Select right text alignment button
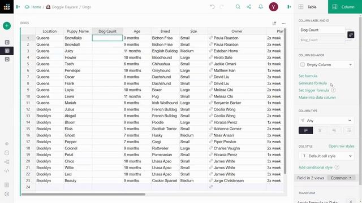Image resolution: width=362 pixels, height=203 pixels. tap(334, 130)
